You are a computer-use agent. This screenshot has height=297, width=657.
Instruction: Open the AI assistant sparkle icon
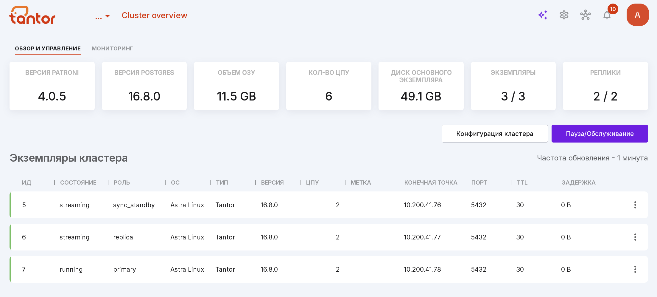[543, 15]
